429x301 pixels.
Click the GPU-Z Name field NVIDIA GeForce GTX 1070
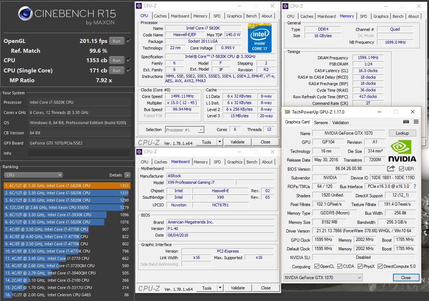click(x=348, y=133)
